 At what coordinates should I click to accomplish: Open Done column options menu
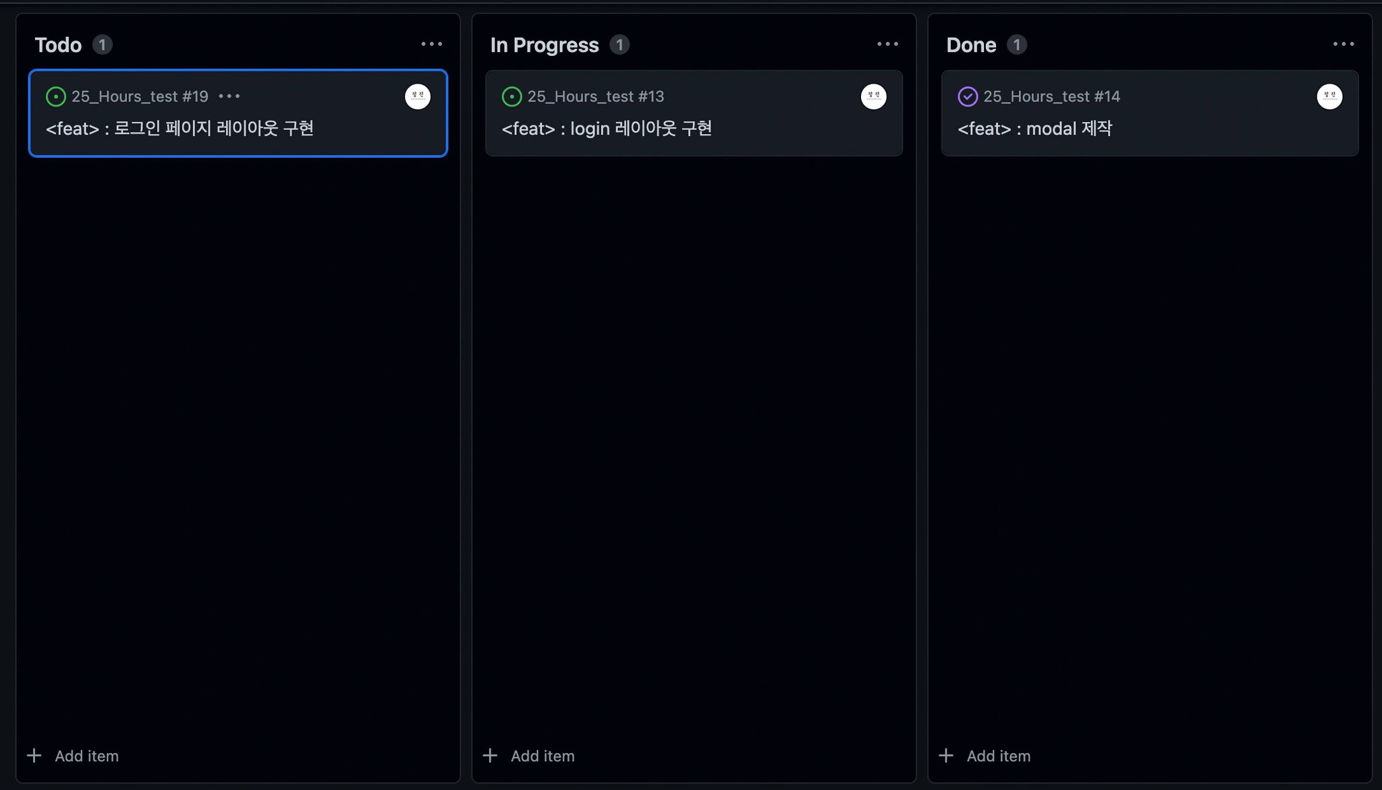coord(1344,44)
